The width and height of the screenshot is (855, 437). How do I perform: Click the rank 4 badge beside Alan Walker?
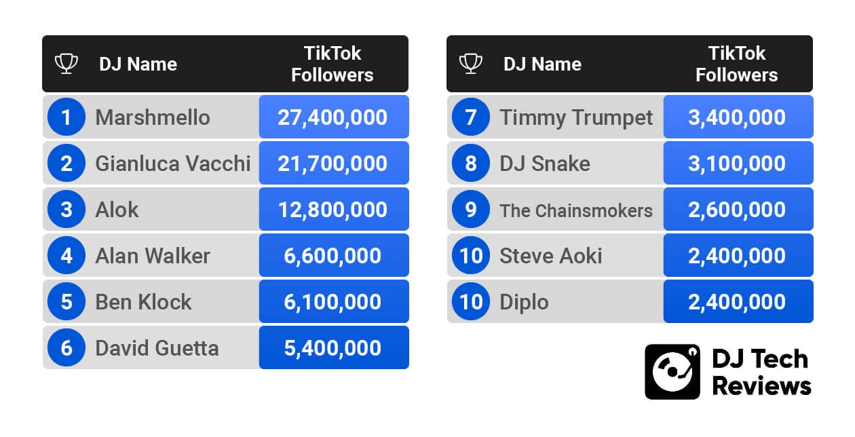66,256
